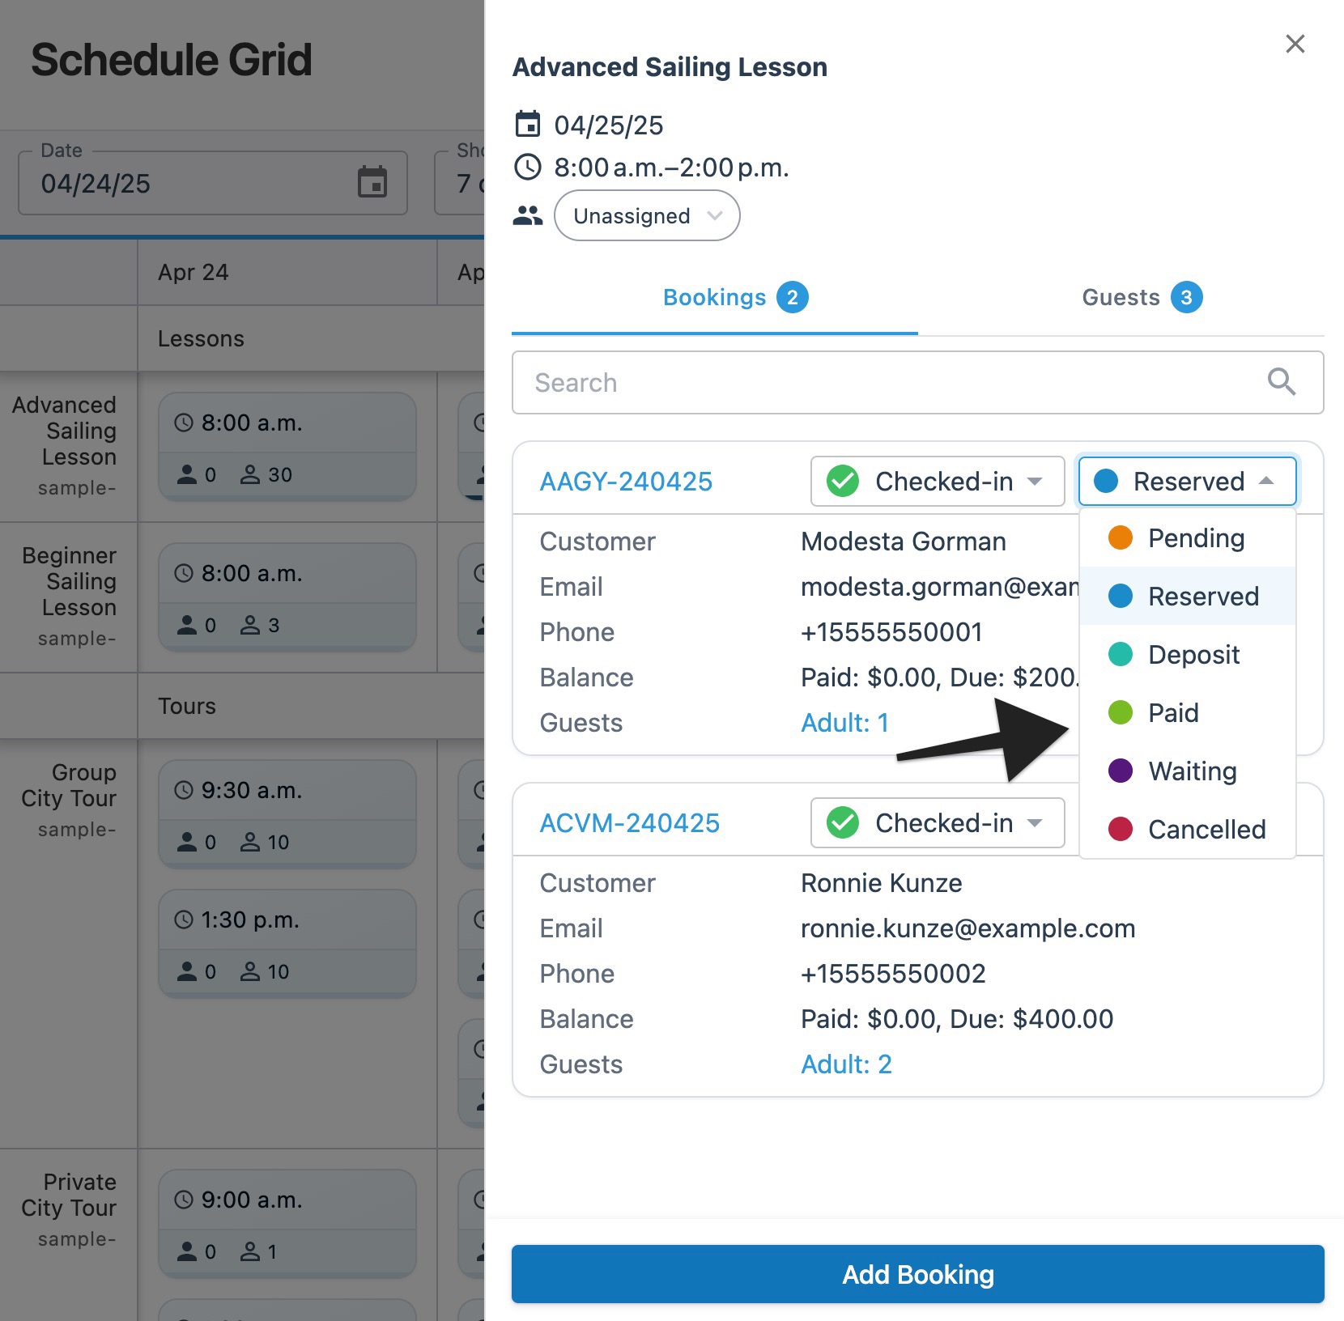Click Beginner Sailing Lesson row label
Screen dimensions: 1344x1321
pos(69,581)
